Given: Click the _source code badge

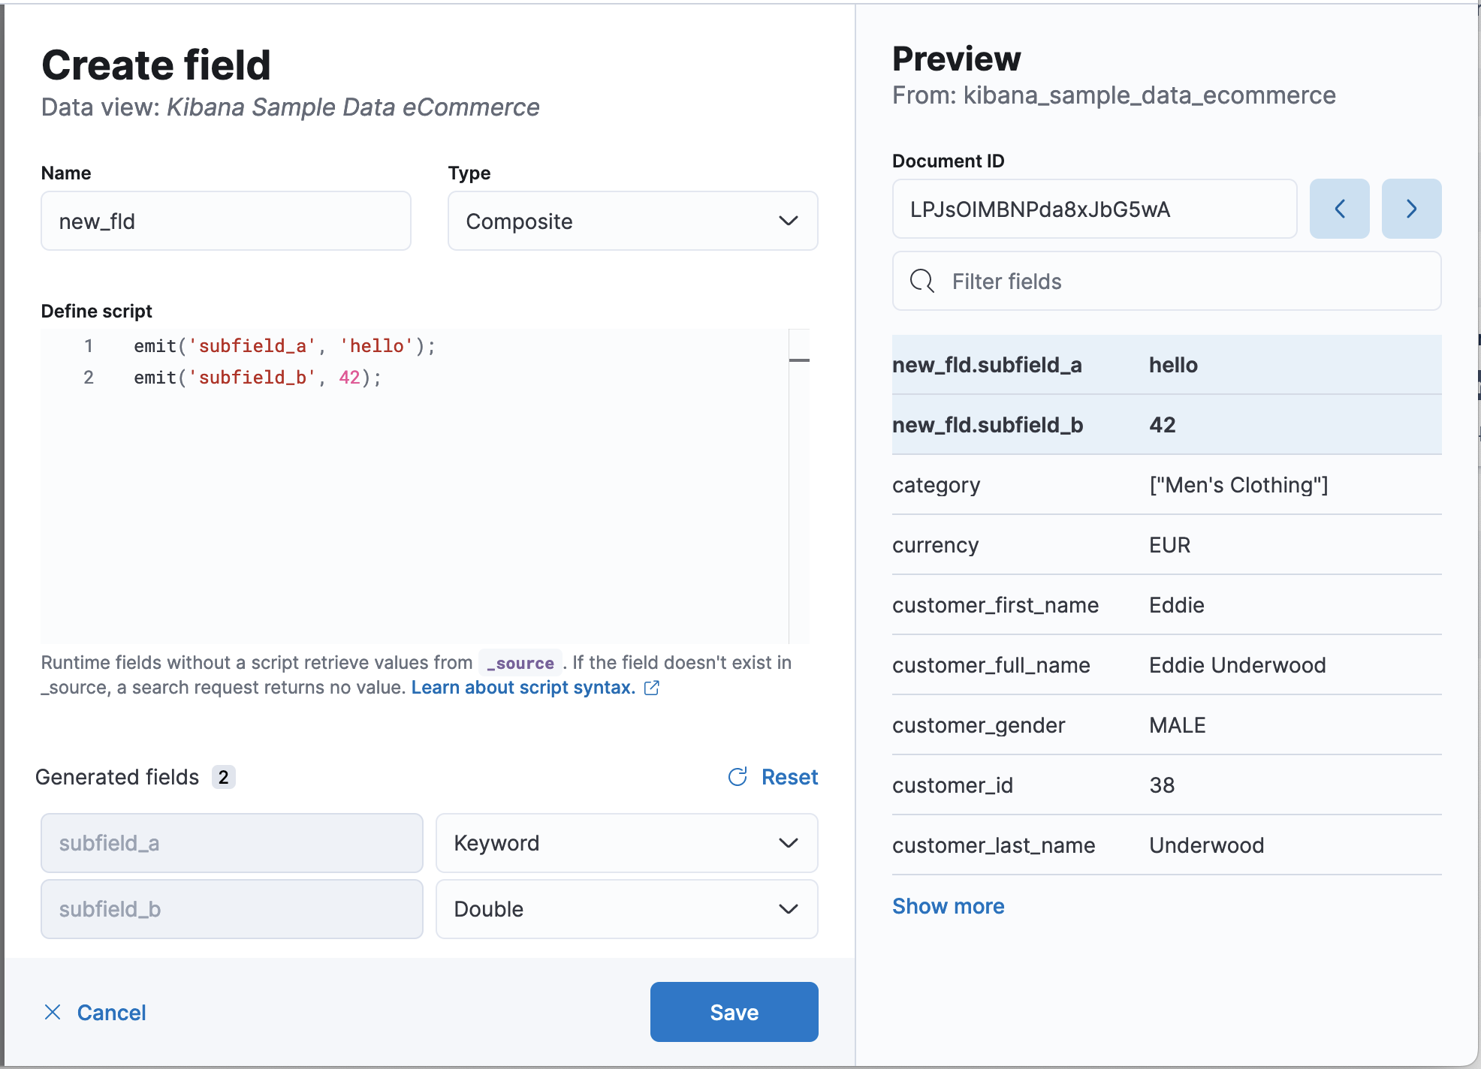Looking at the screenshot, I should [x=520, y=663].
